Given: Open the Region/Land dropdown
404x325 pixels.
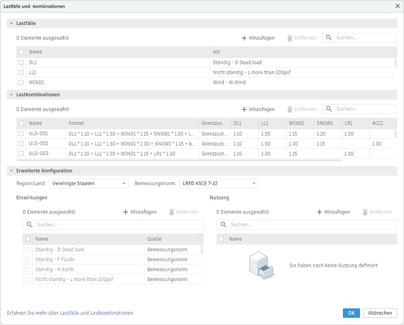Looking at the screenshot, I should pos(89,184).
